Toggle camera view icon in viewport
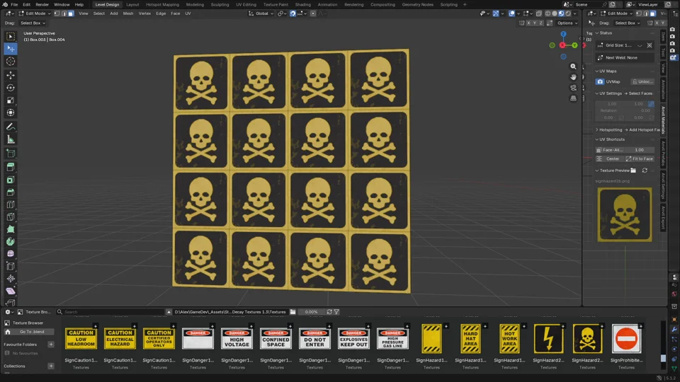Viewport: 680px width, 382px height. (573, 88)
